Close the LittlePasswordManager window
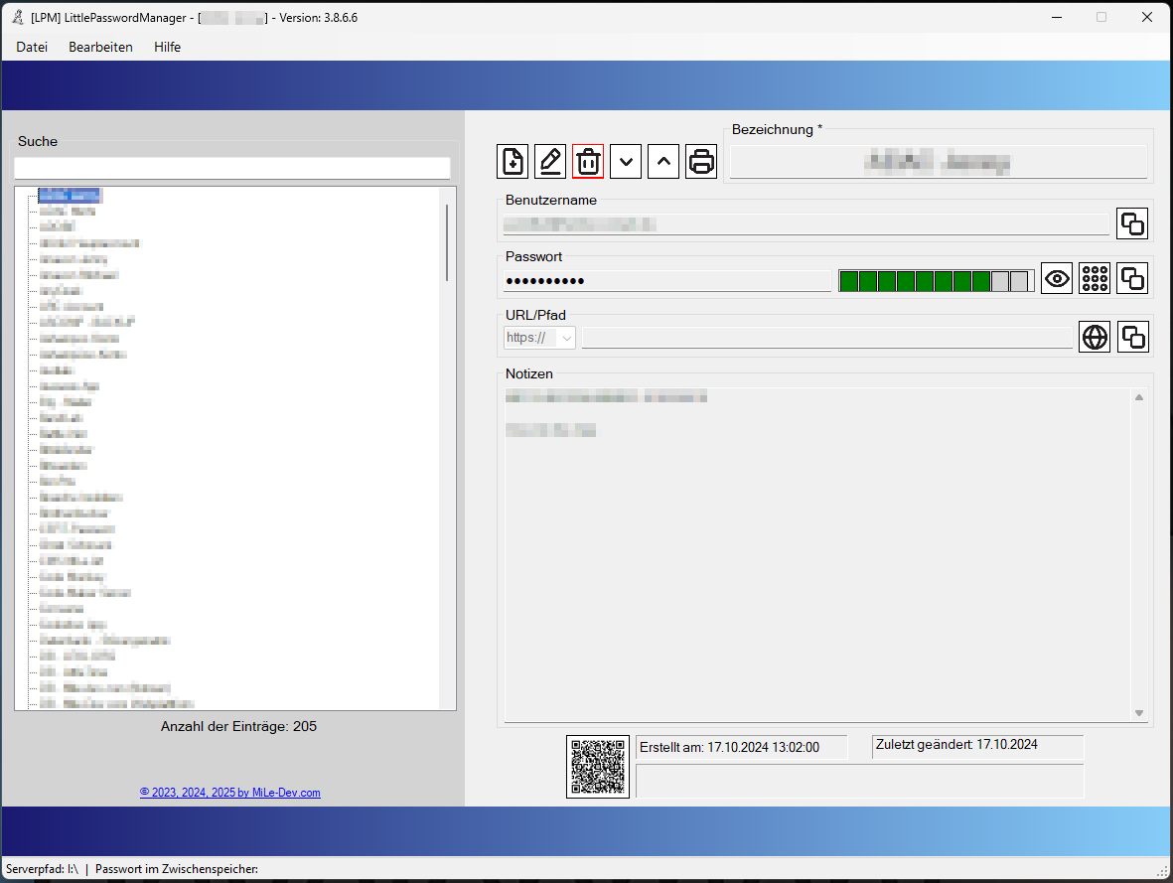1173x883 pixels. point(1147,17)
